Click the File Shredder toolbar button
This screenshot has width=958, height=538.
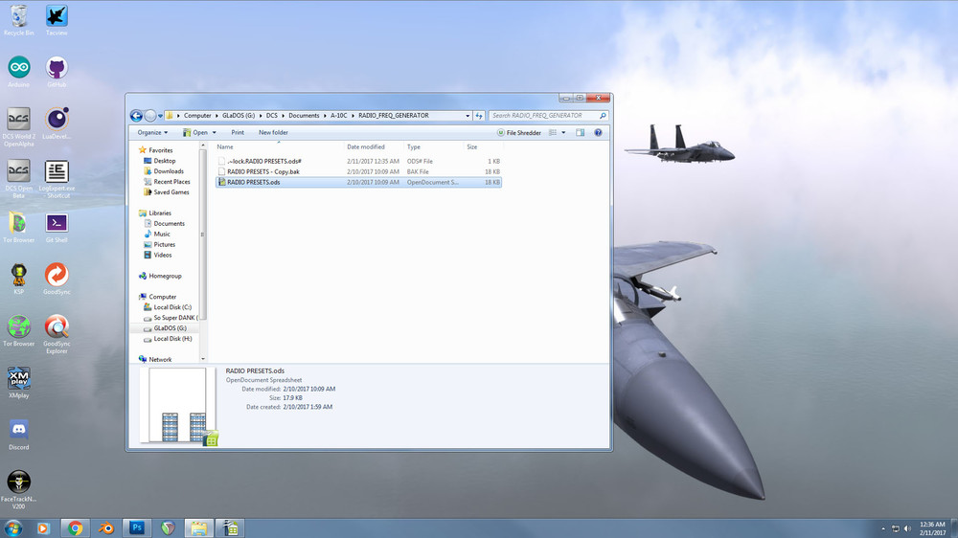518,132
